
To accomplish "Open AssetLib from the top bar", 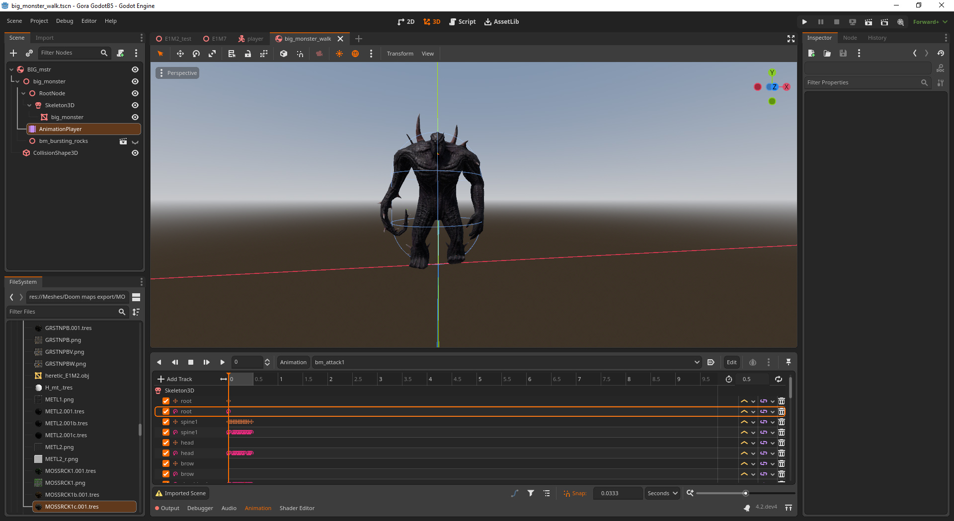I will (x=501, y=21).
